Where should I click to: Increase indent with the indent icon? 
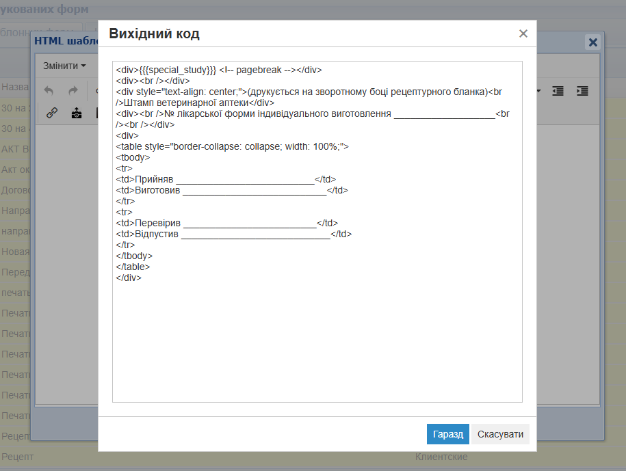click(582, 91)
